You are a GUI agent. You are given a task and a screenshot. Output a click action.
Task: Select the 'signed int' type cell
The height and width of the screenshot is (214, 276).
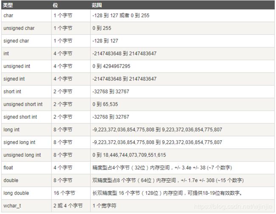[26, 79]
